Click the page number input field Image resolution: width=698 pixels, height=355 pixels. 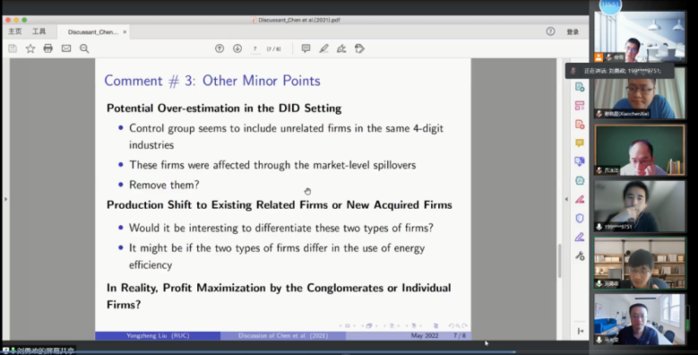tap(255, 48)
